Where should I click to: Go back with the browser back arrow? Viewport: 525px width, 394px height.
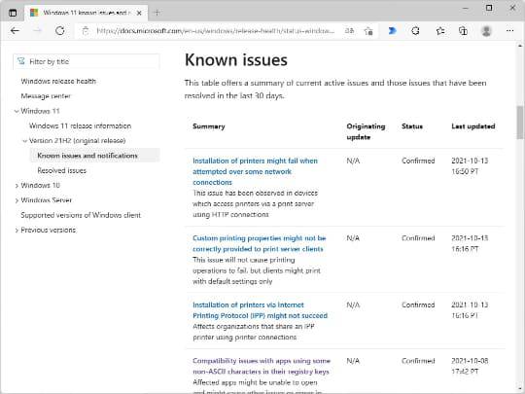(x=15, y=31)
